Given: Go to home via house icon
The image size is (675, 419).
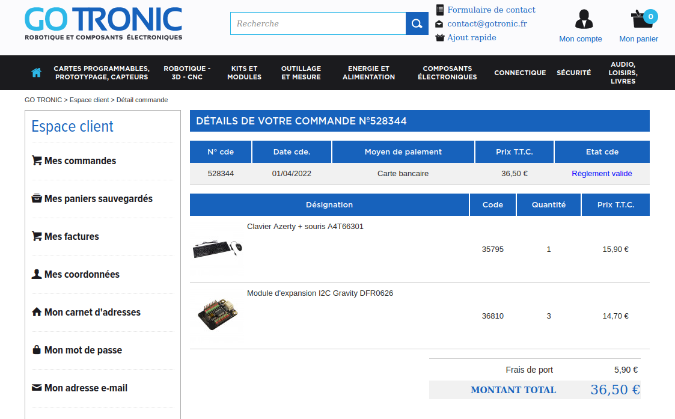Looking at the screenshot, I should tap(36, 73).
